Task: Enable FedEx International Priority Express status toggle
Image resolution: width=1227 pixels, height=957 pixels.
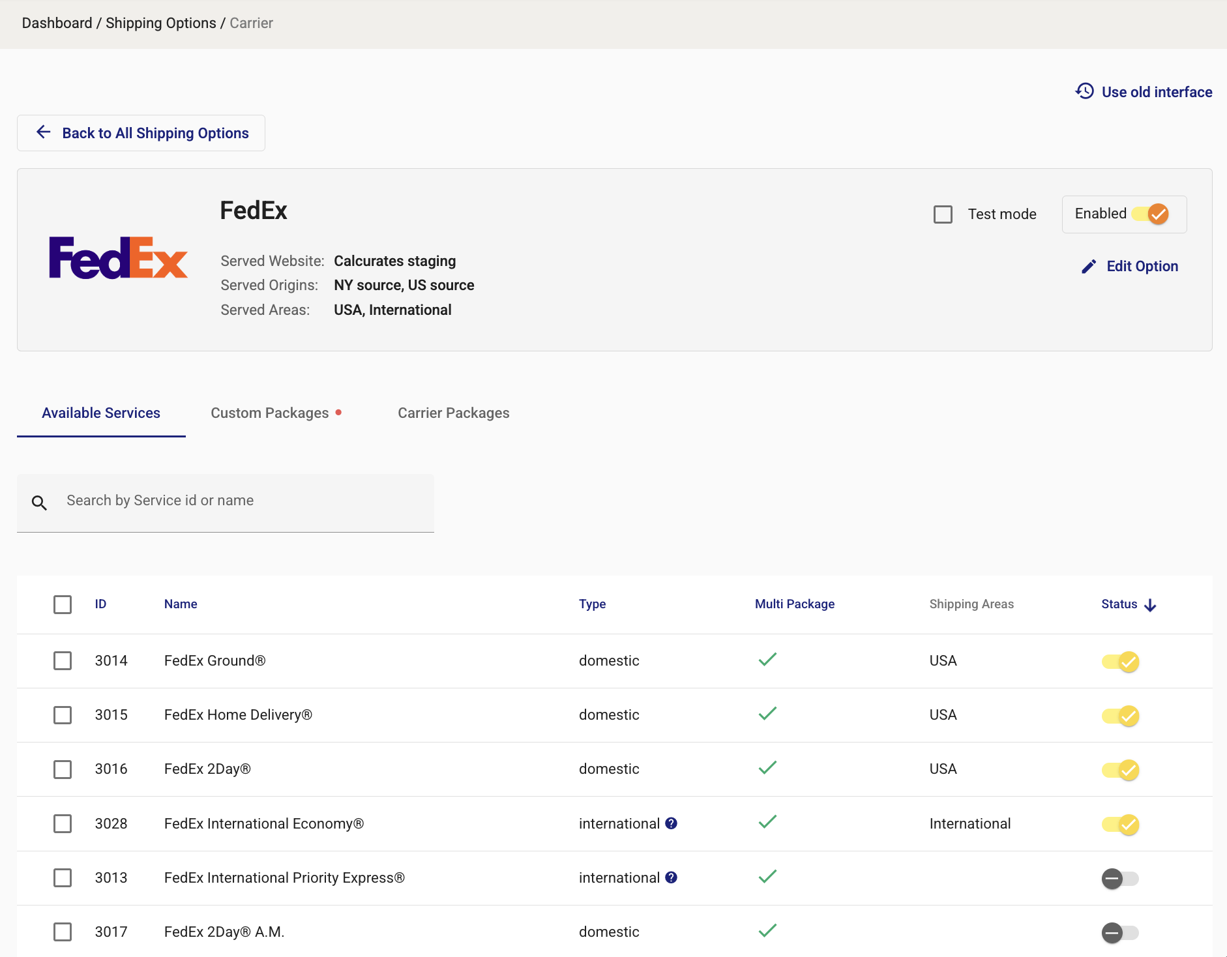Action: click(1121, 879)
